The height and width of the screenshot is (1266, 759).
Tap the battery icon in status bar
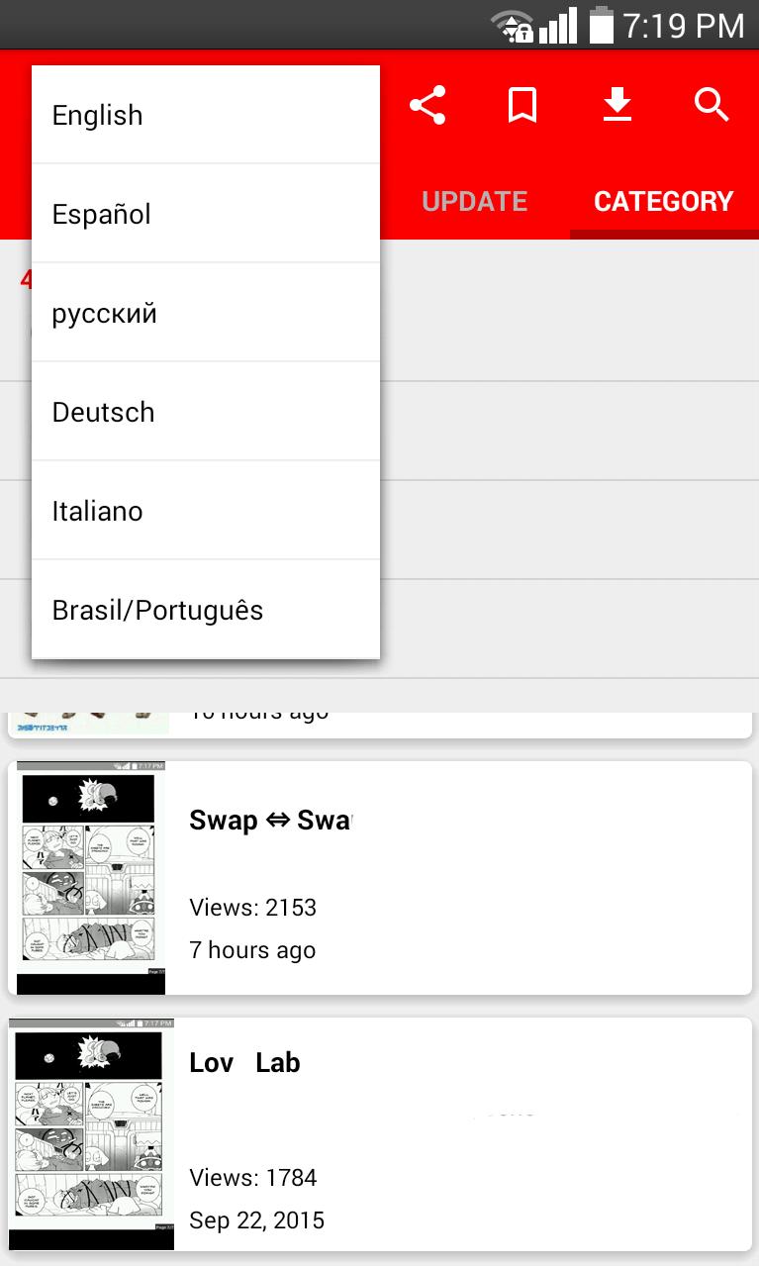601,25
